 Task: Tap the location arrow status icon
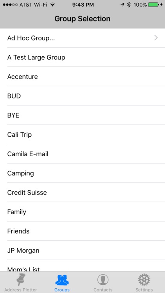coord(122,5)
